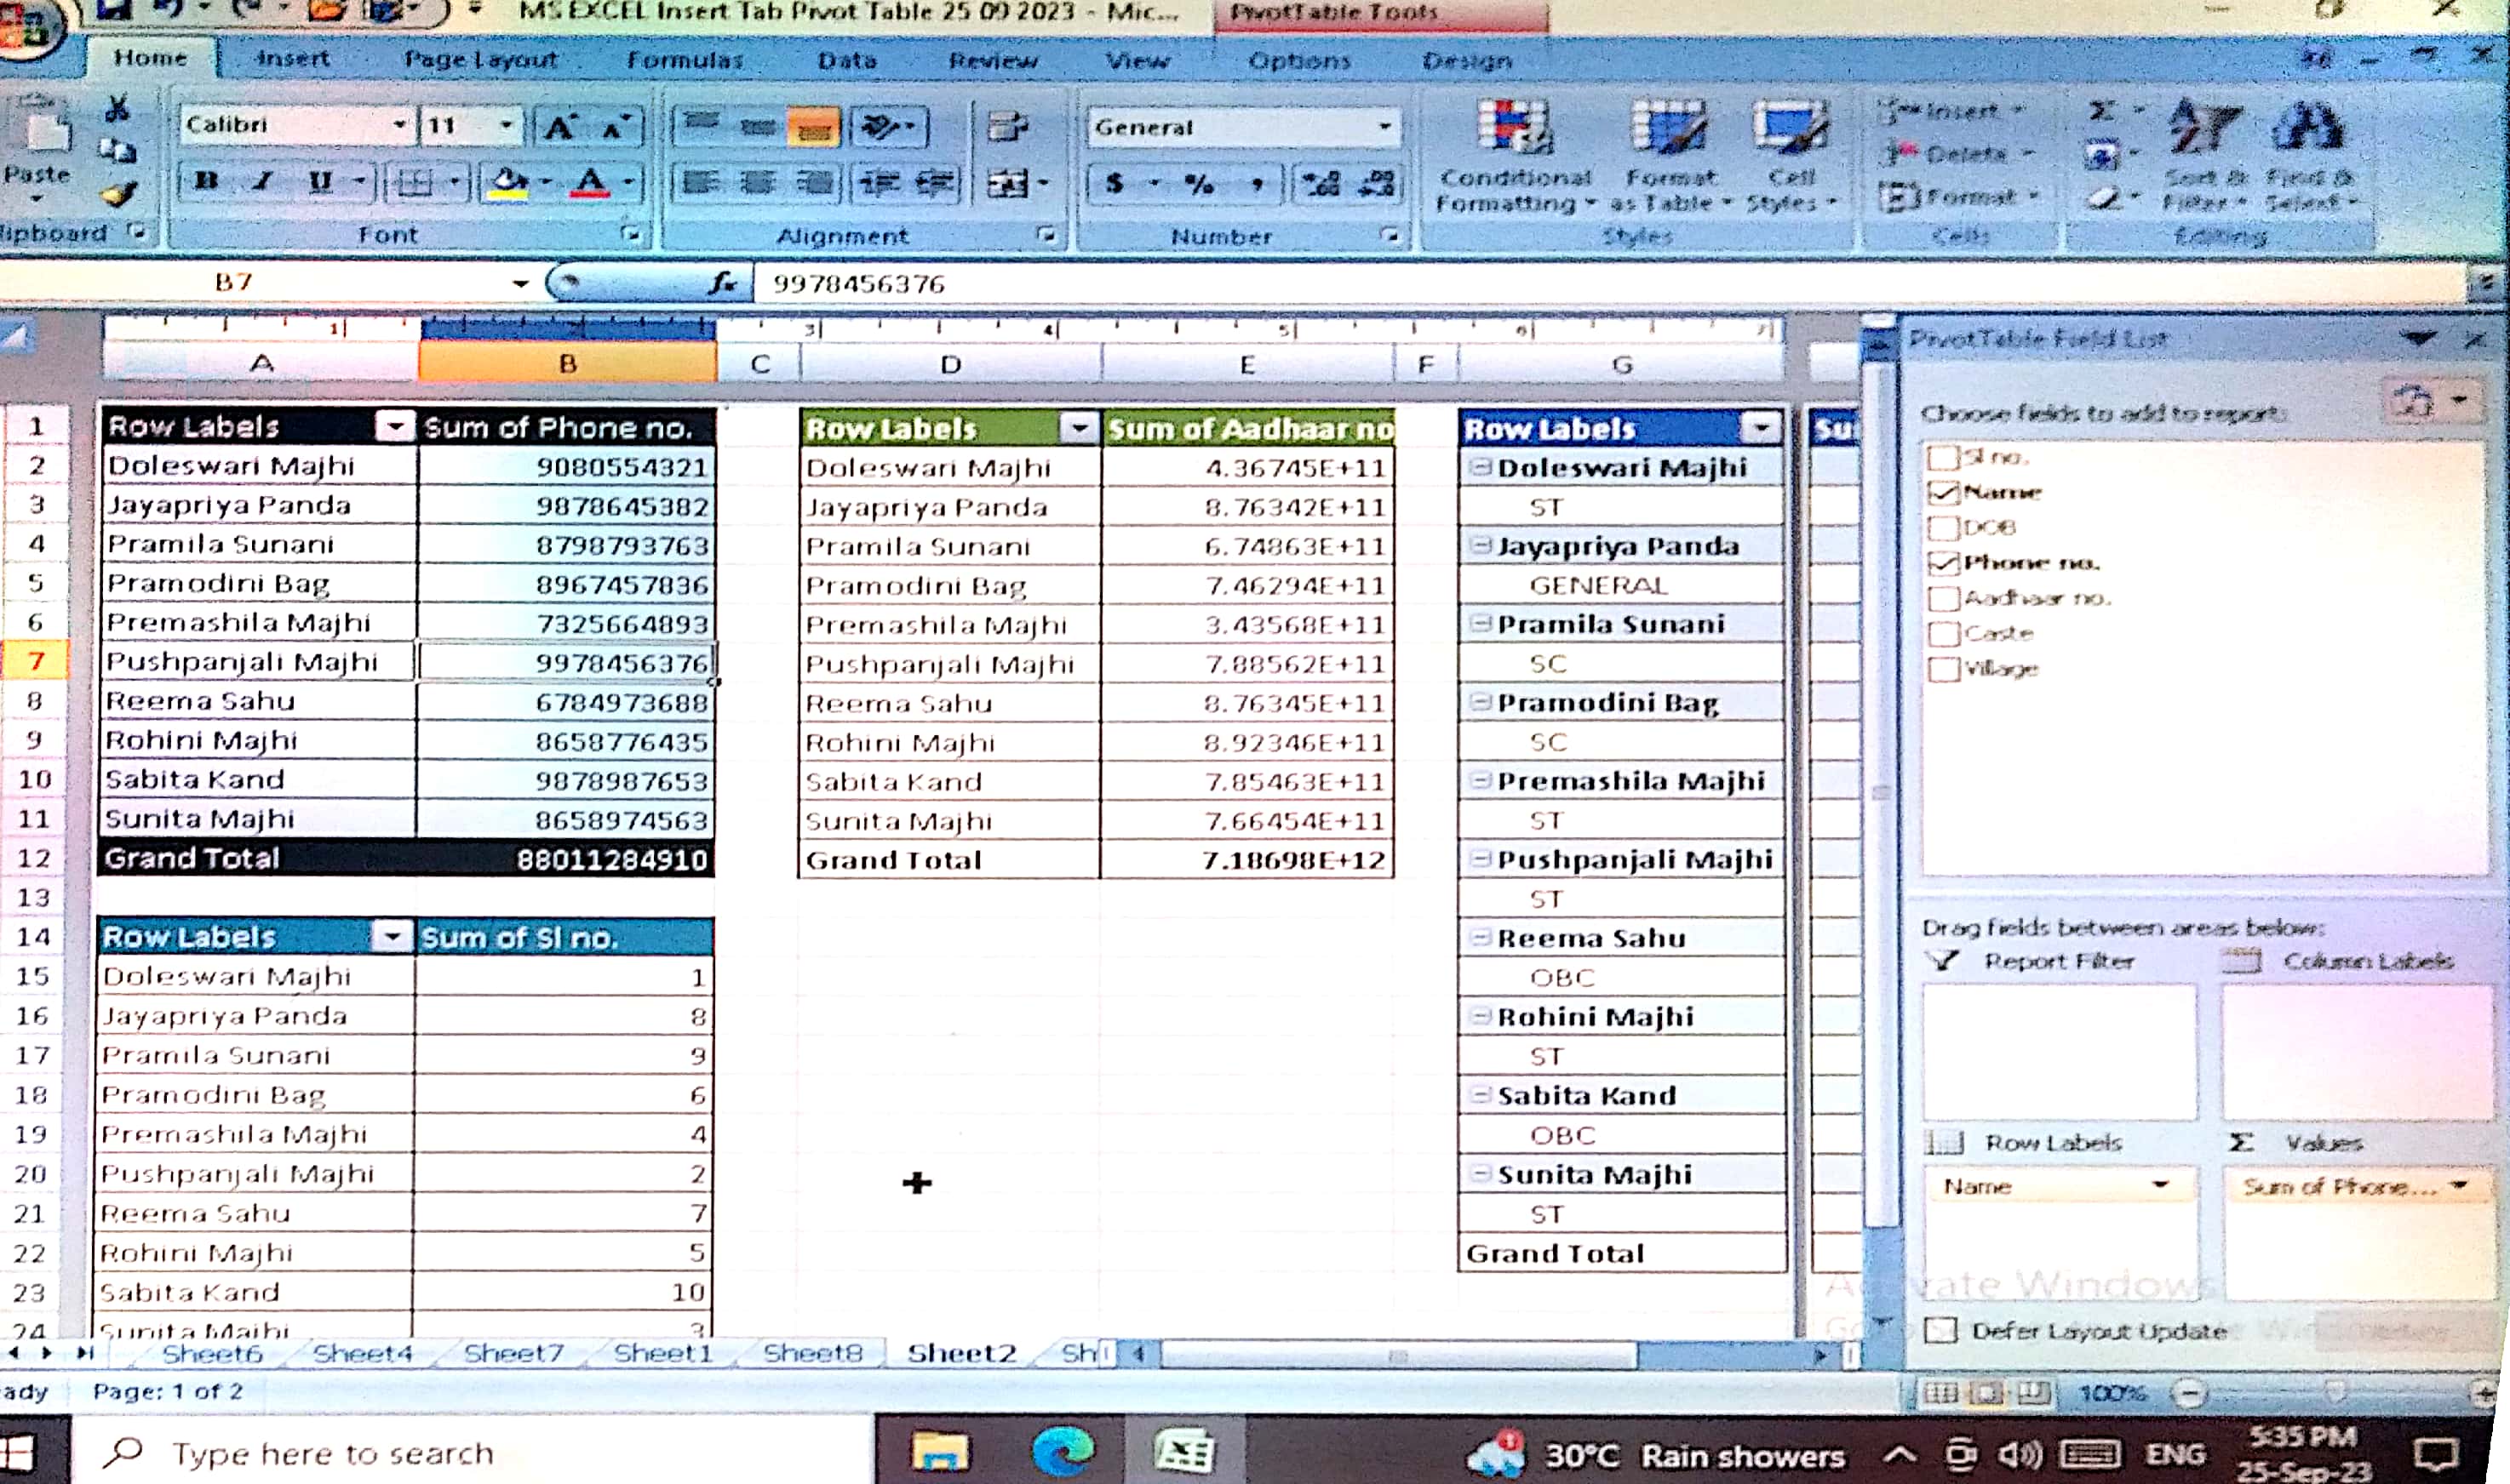Screen dimensions: 2510x1484
Task: Open General number format dropdown
Action: (x=1384, y=127)
